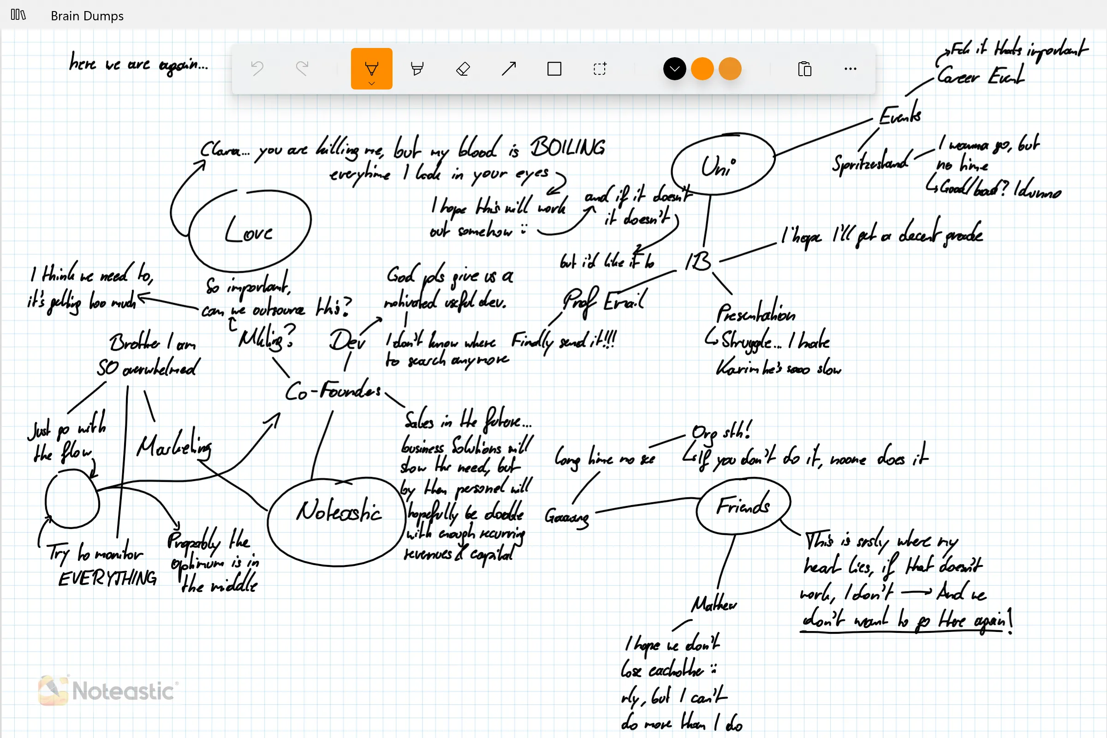Viewport: 1107px width, 738px height.
Task: Select the rightmost orange color swatch
Action: [730, 69]
